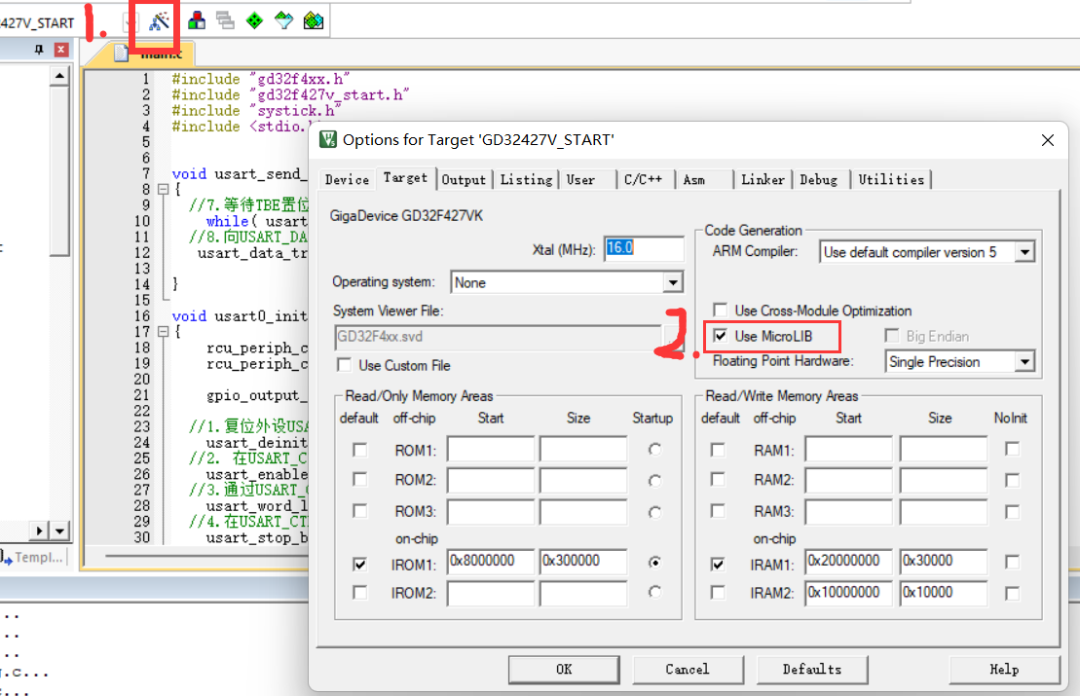Click the IRAM2 Size field
The height and width of the screenshot is (696, 1080).
pyautogui.click(x=943, y=593)
